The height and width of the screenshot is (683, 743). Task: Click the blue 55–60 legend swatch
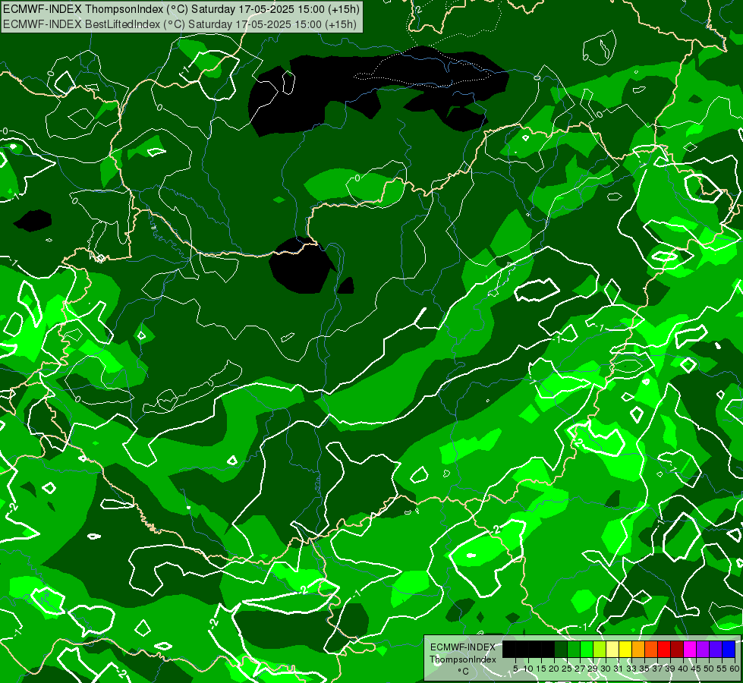[x=729, y=649]
